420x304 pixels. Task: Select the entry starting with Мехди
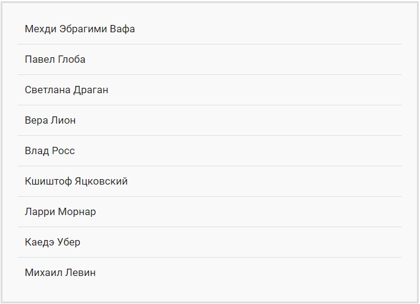click(x=80, y=29)
